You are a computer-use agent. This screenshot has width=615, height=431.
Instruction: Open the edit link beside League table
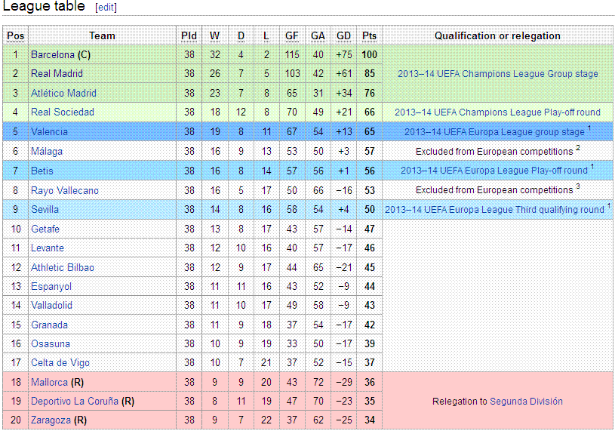[x=106, y=7]
